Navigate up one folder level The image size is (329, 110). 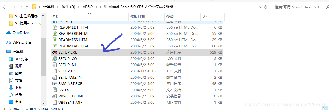[x=27, y=7]
